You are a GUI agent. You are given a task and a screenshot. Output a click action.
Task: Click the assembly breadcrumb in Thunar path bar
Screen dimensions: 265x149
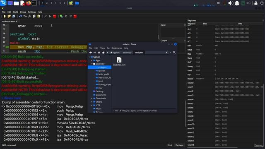(127, 53)
